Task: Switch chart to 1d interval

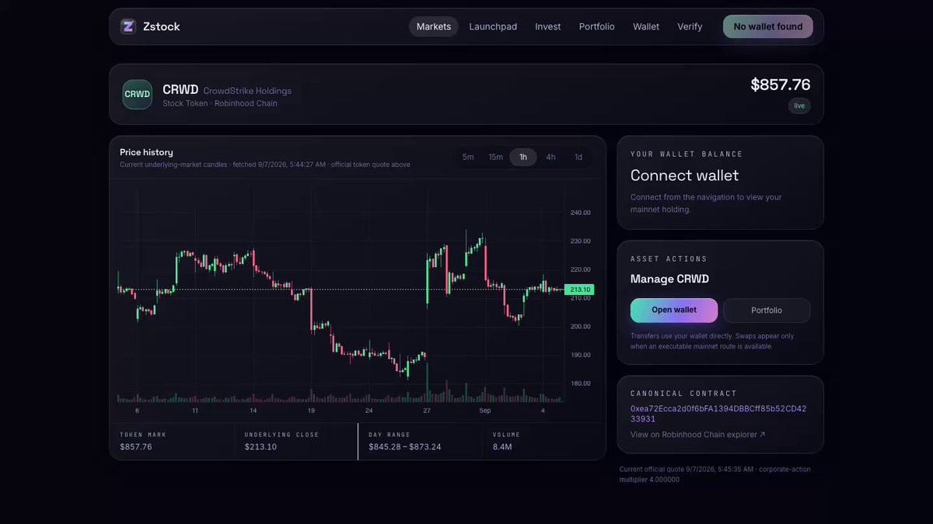Action: (578, 157)
